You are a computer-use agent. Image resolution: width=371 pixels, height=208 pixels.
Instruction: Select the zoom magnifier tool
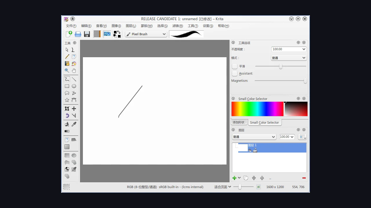coord(67,70)
